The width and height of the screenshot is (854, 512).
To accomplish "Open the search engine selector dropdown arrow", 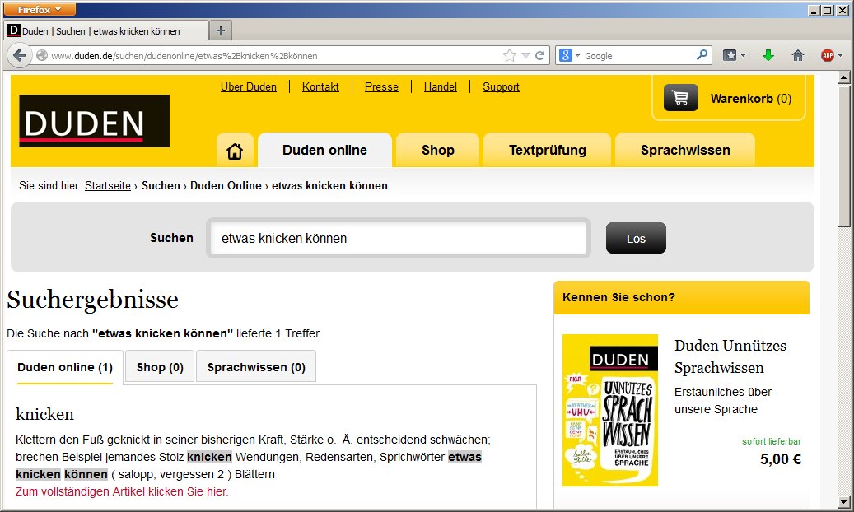I will (577, 55).
